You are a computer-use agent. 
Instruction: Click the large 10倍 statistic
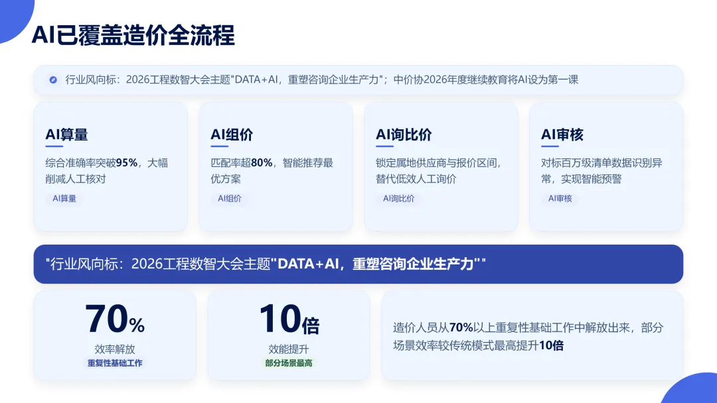289,319
